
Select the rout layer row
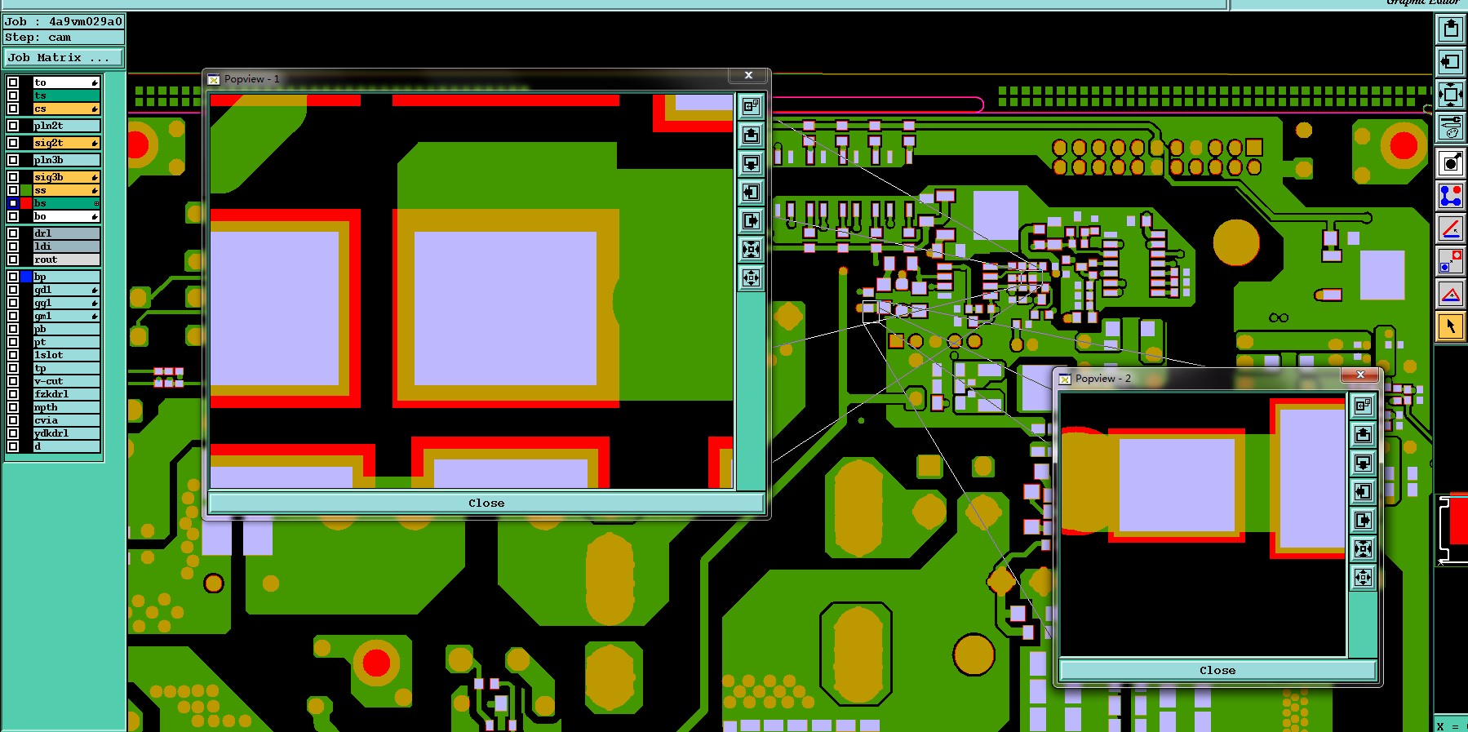coord(66,260)
